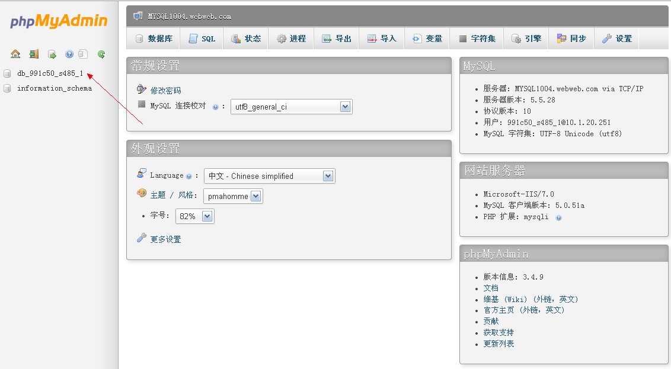Click the MYSQL1004.webweb.com server breadcrumb
The width and height of the screenshot is (671, 369).
190,17
